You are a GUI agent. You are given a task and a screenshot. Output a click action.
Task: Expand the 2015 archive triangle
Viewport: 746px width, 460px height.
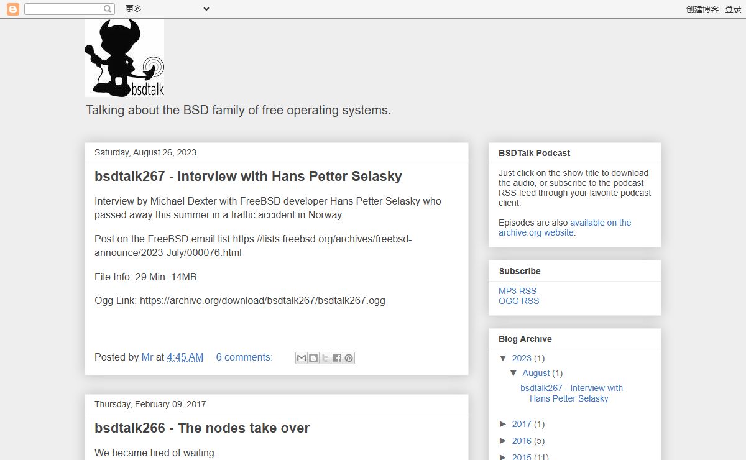point(504,458)
